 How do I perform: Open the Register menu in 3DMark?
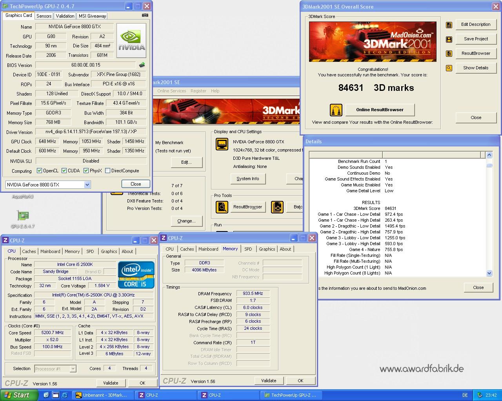(198, 91)
